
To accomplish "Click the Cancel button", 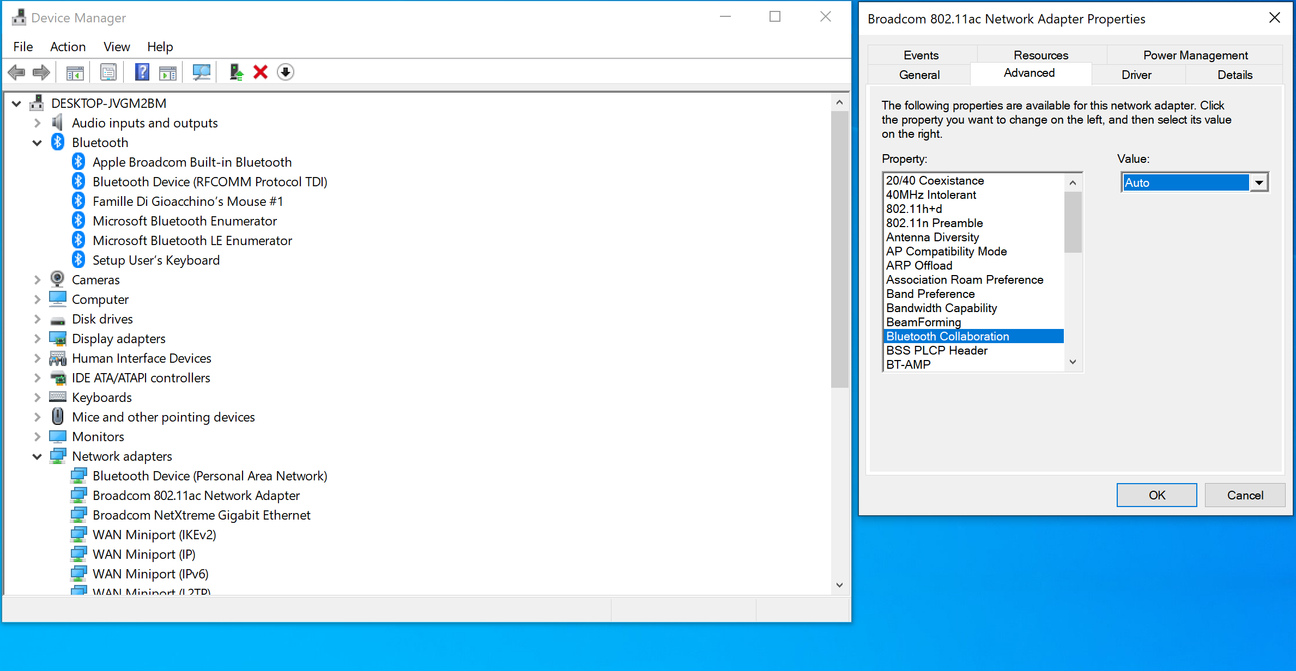I will [1245, 495].
